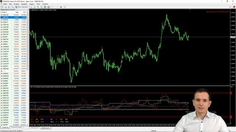Click the zoom in magnifier icon
The image size is (236, 132).
click(x=38, y=7)
